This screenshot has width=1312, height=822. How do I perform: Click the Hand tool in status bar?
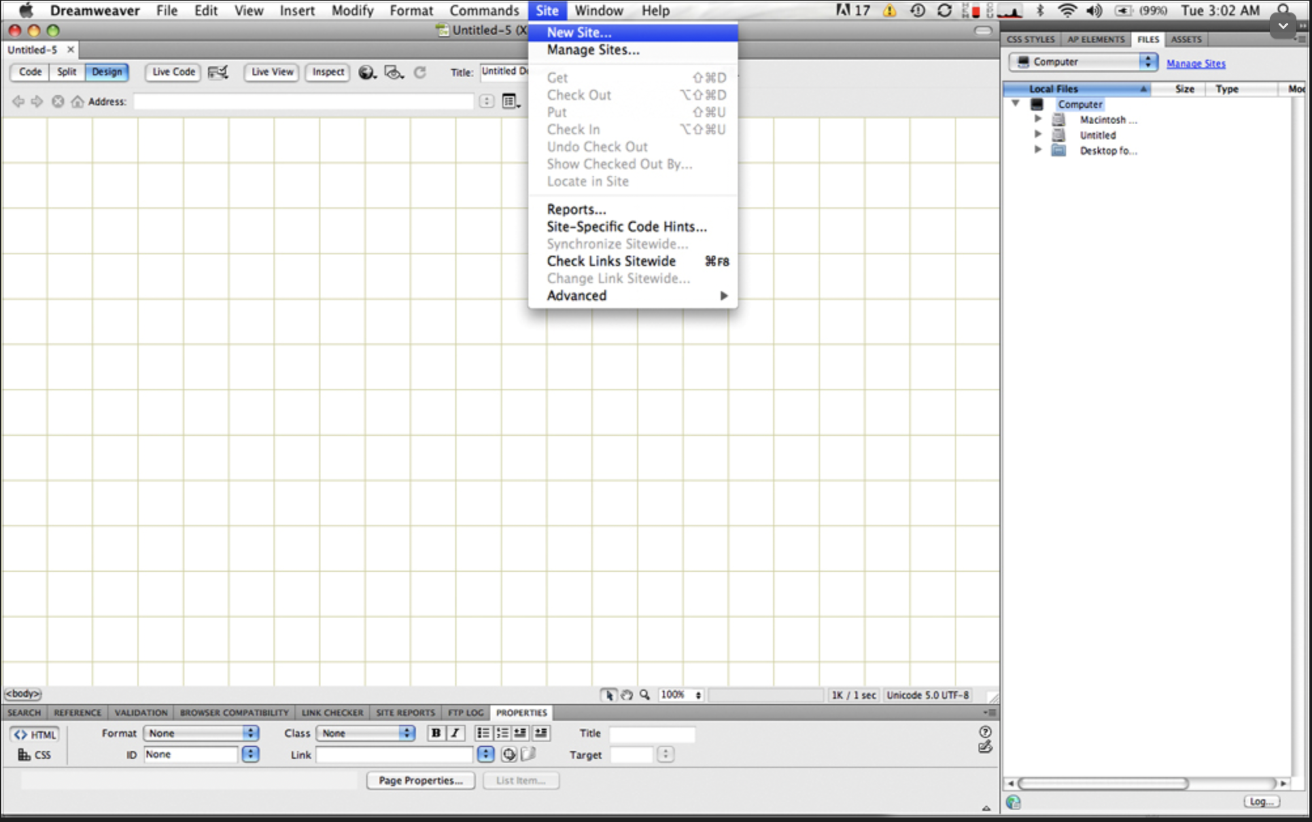pos(627,695)
